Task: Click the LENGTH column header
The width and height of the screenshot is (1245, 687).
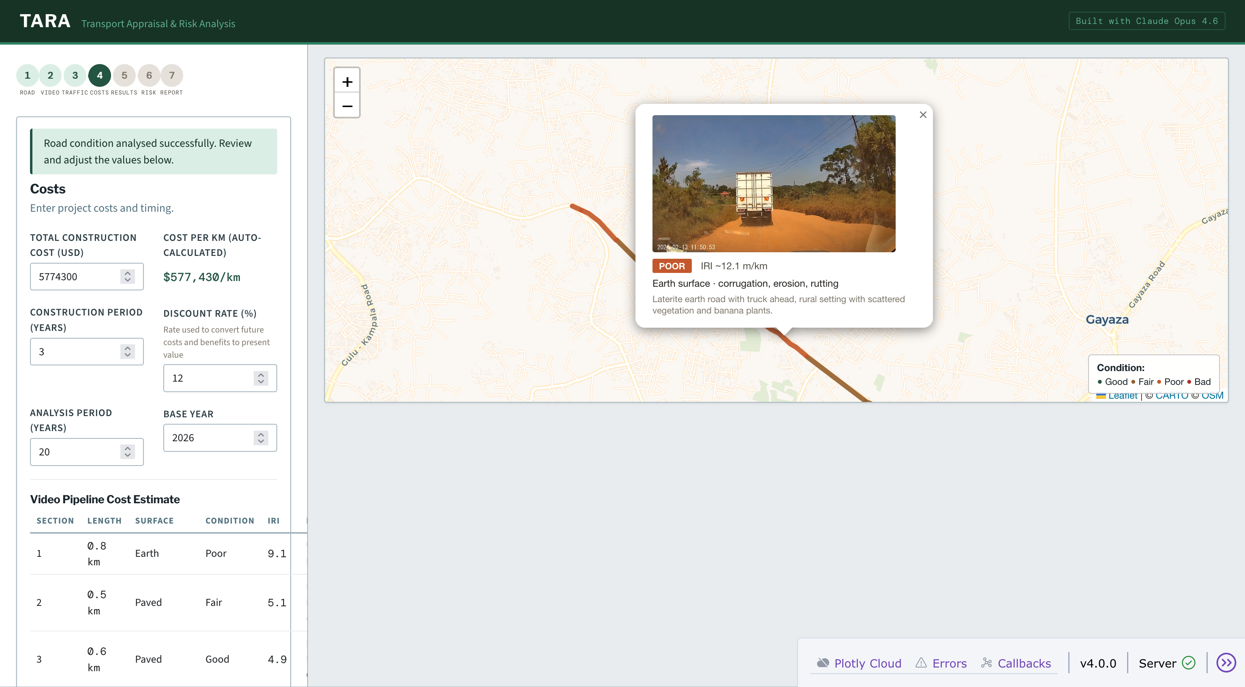Action: pos(105,521)
